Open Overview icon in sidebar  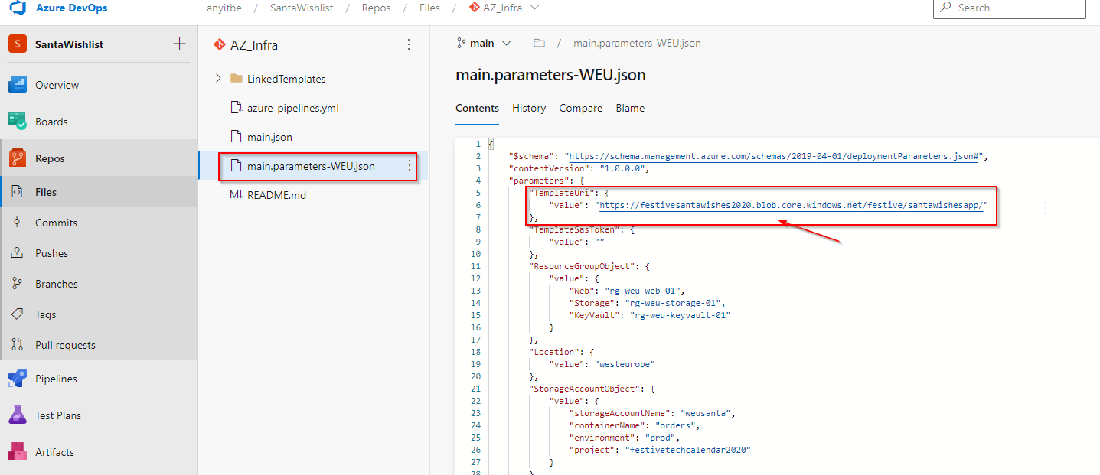pos(17,85)
